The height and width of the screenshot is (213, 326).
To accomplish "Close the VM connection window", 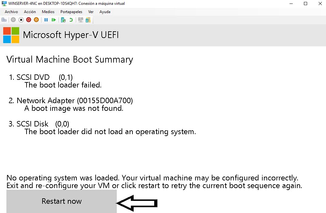I will [320, 4].
